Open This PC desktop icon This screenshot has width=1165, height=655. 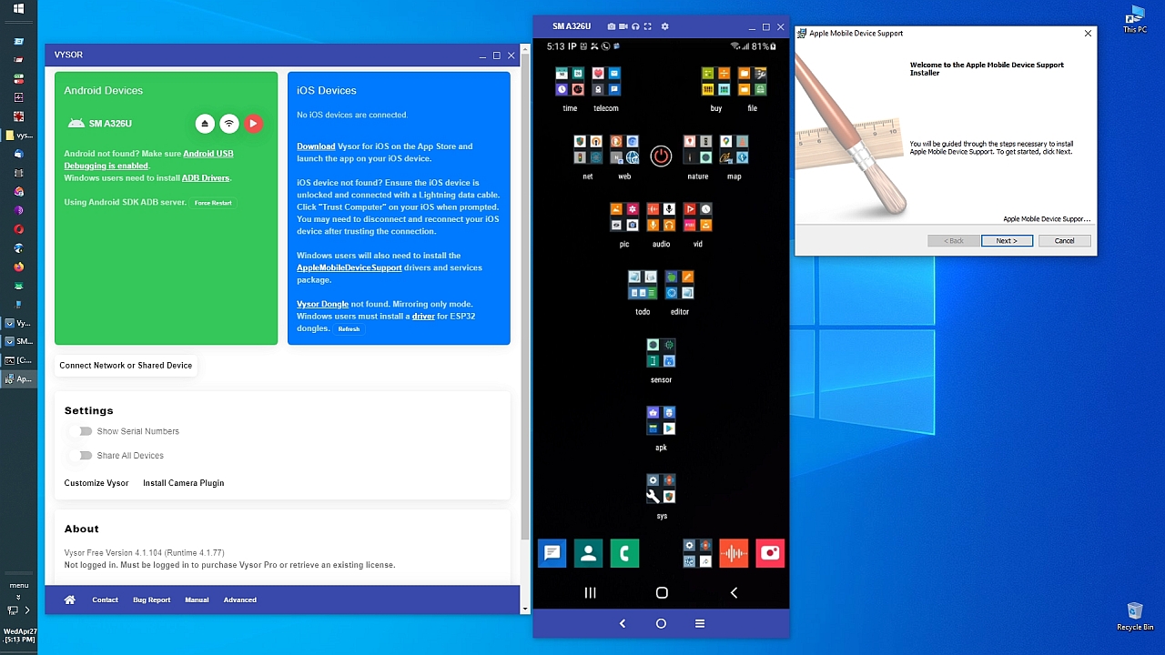pos(1135,20)
